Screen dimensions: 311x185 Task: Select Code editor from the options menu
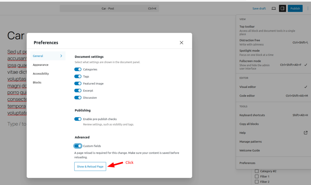248,96
